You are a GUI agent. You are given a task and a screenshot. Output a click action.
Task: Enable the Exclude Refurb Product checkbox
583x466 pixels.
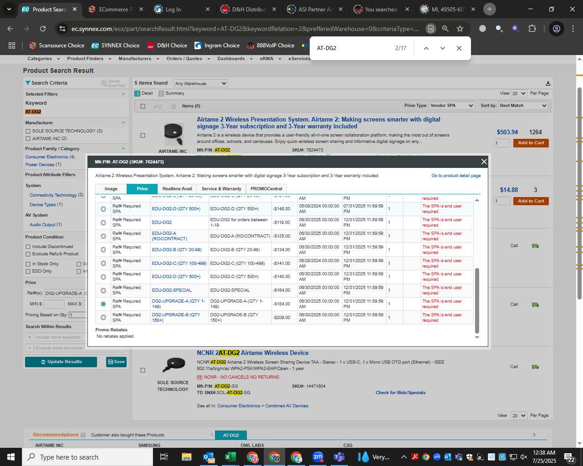[28, 254]
